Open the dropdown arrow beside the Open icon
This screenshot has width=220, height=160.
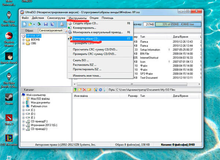pos(34,25)
